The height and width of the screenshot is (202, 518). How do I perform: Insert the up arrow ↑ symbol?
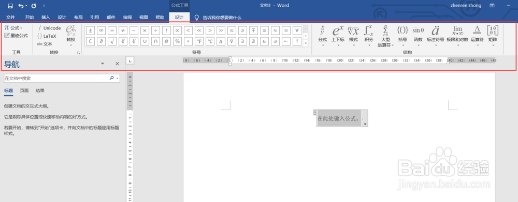(x=297, y=41)
